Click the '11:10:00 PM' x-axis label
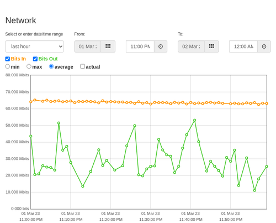This screenshot has width=276, height=223. click(71, 220)
